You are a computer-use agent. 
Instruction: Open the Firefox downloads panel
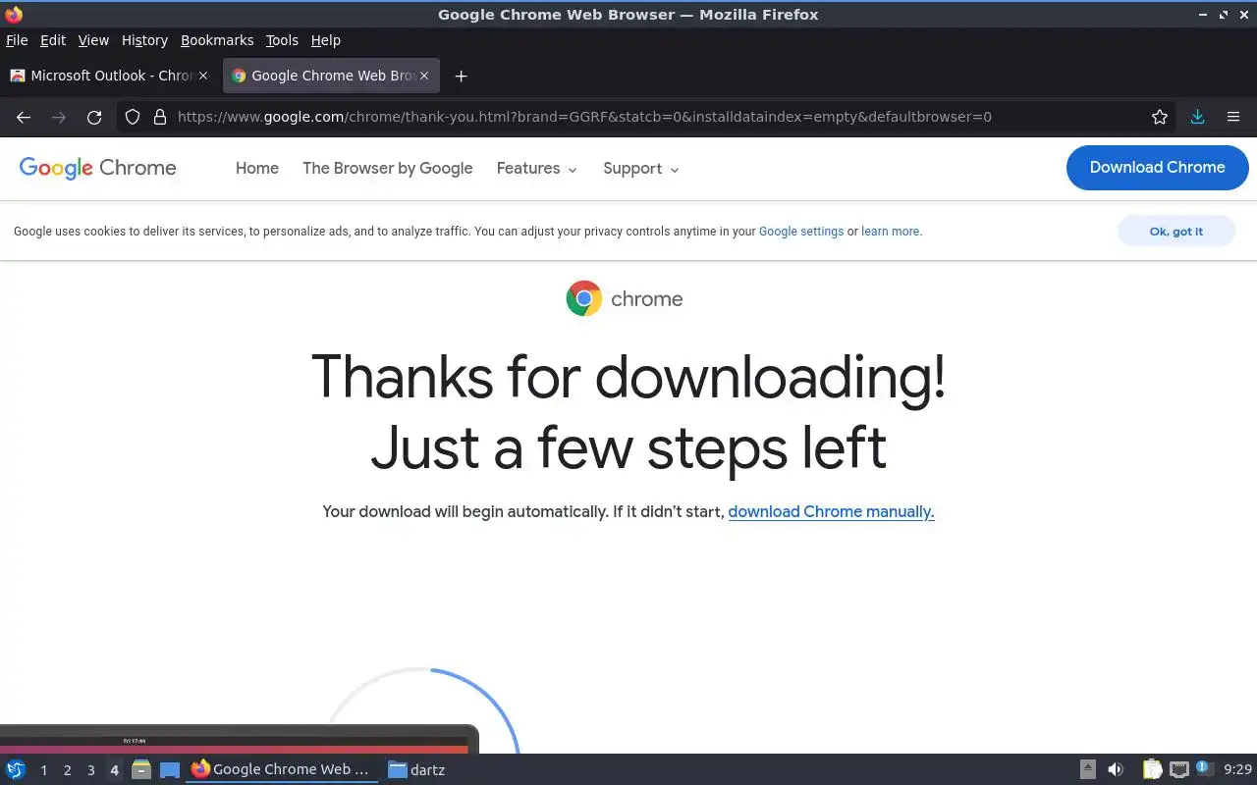(1197, 117)
